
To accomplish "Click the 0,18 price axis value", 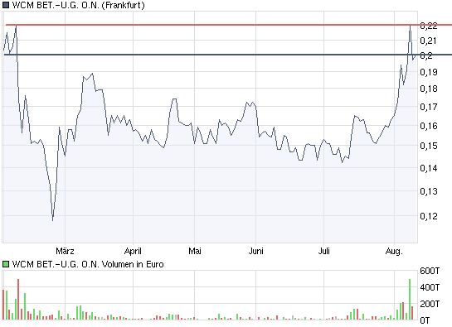I will pos(429,89).
